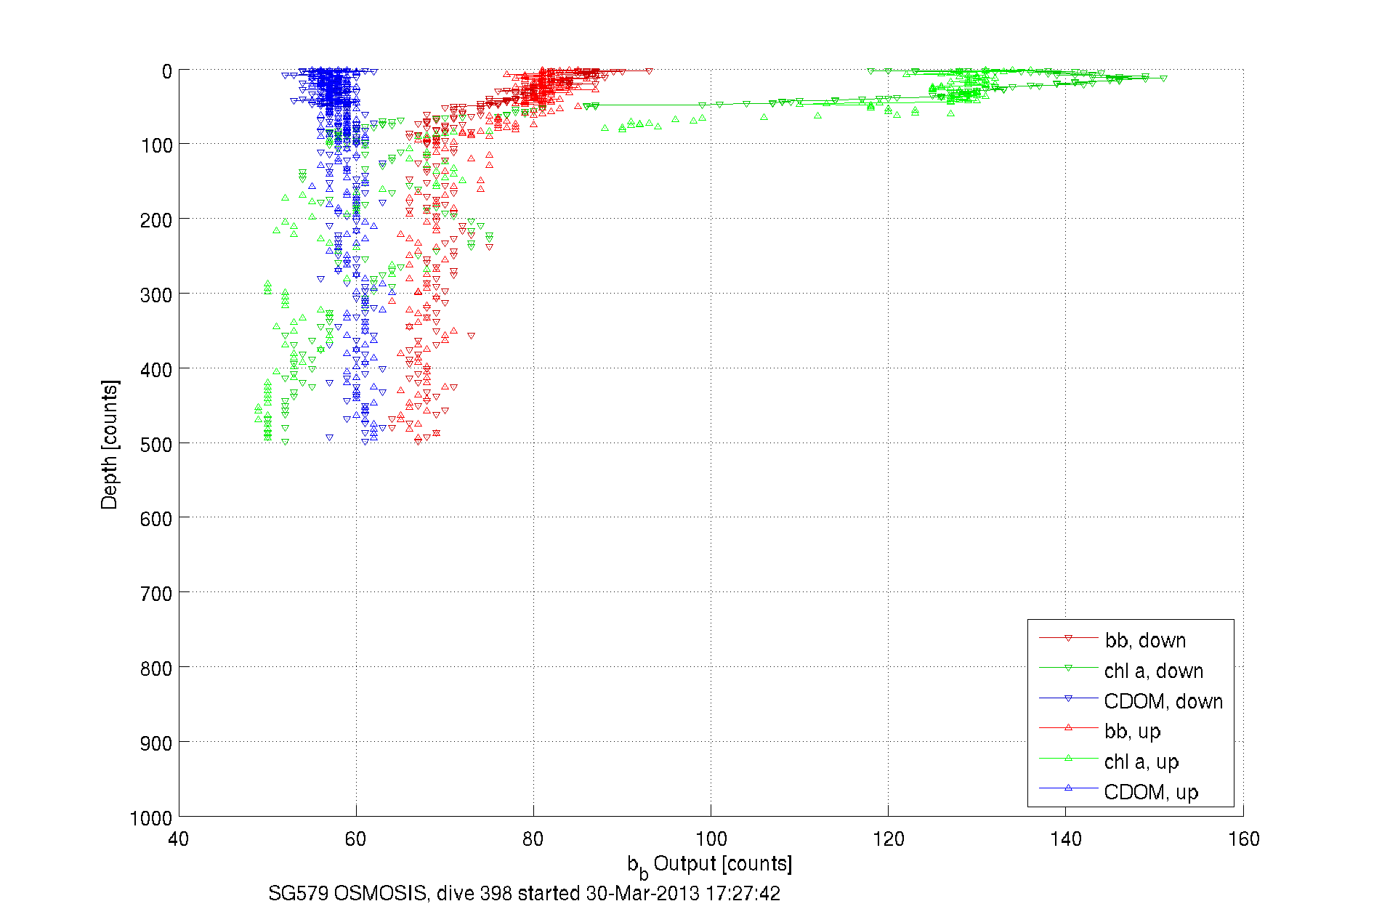
Task: Click the x-axis tick label 160
Action: pyautogui.click(x=1243, y=839)
